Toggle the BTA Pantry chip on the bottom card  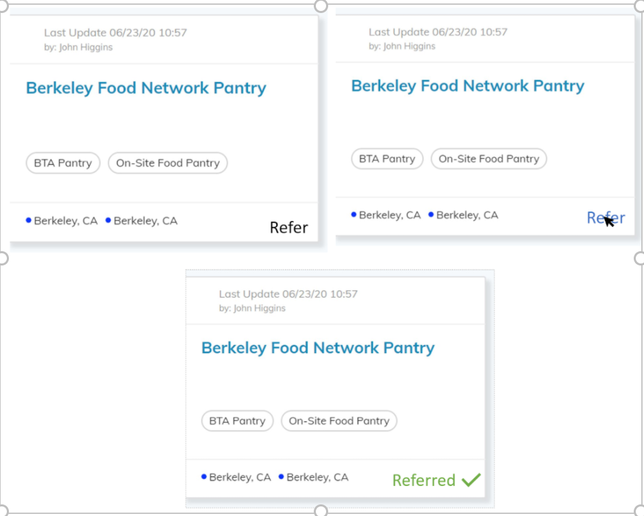pyautogui.click(x=237, y=421)
